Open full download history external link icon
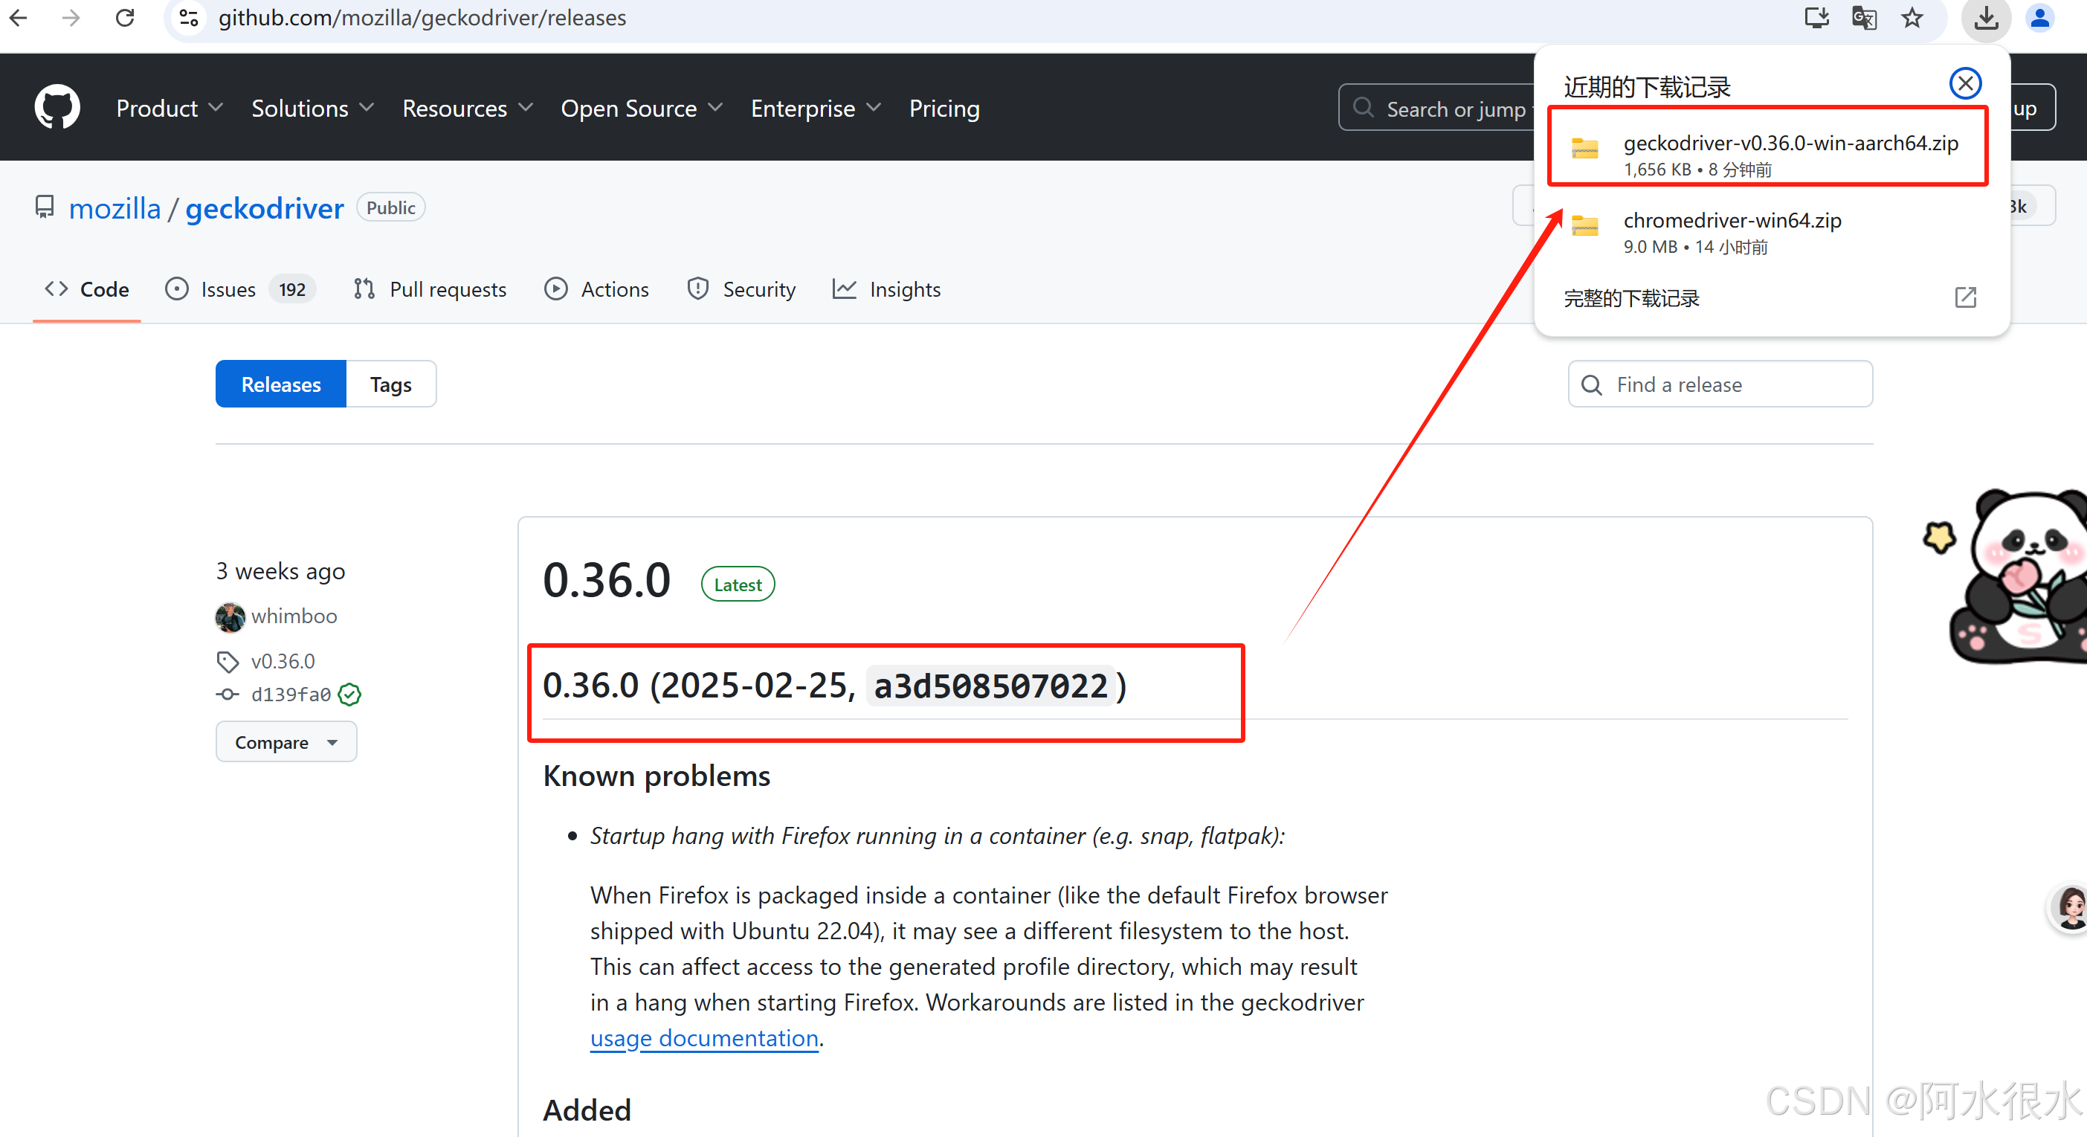Screen dimensions: 2087x1137 (1964, 297)
